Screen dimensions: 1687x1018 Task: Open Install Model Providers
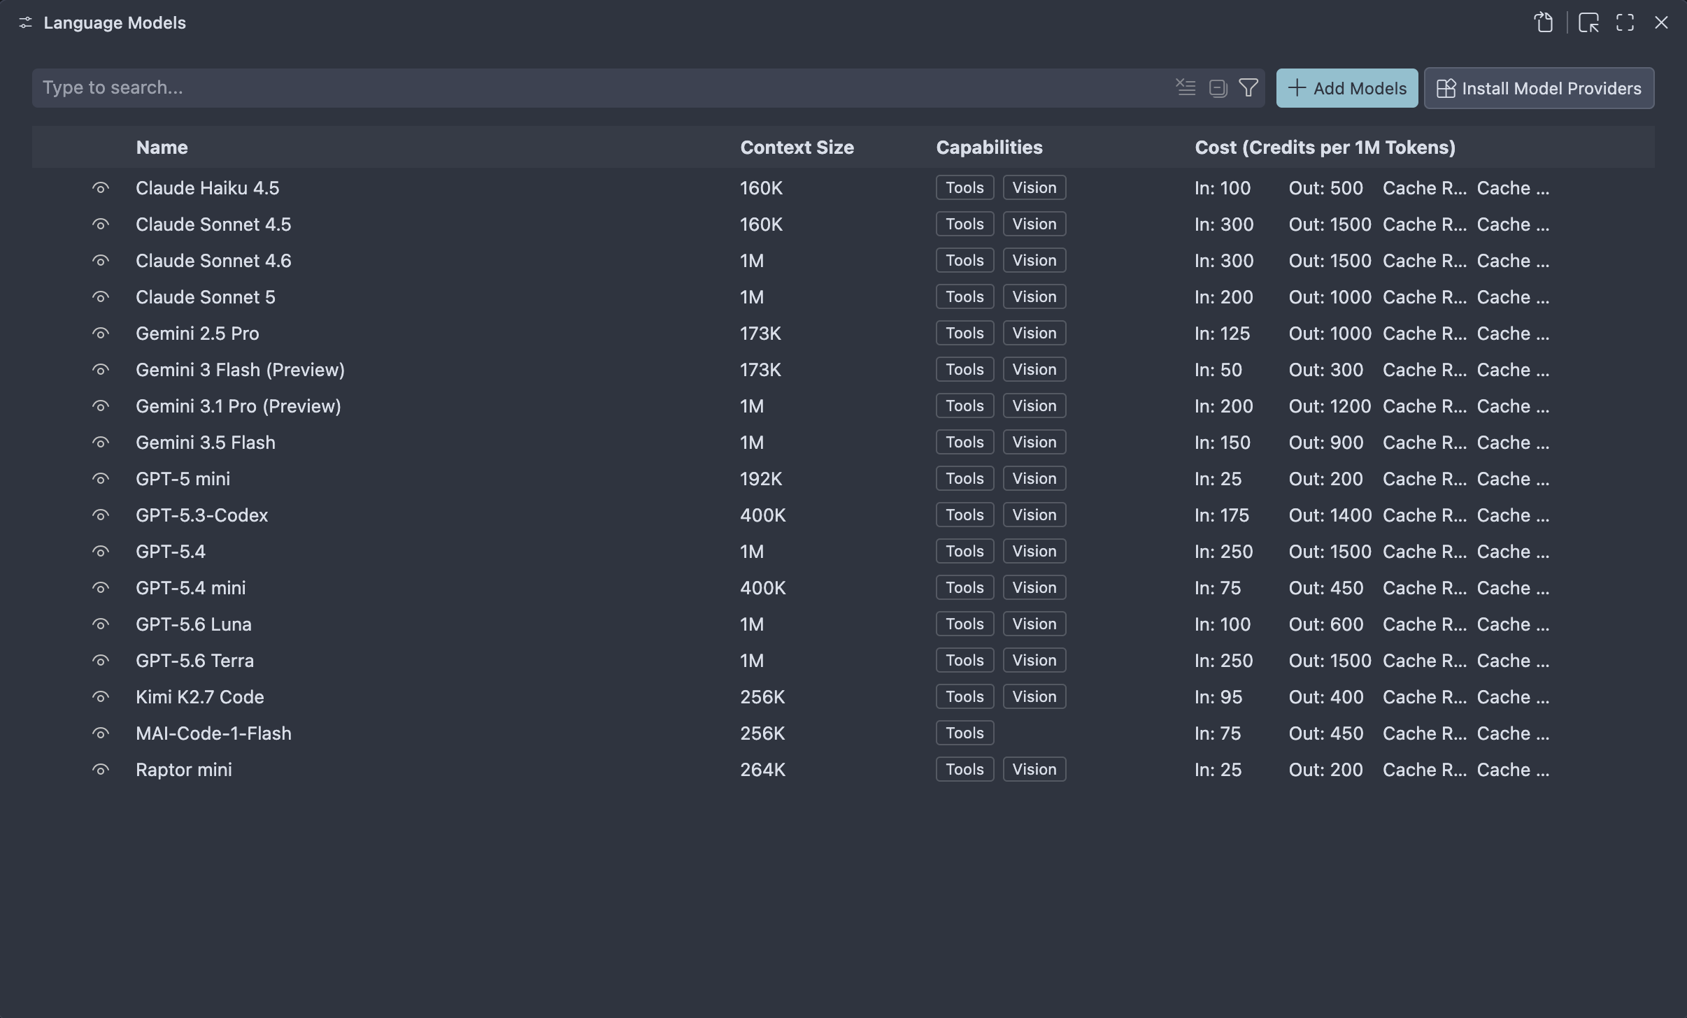[1539, 88]
